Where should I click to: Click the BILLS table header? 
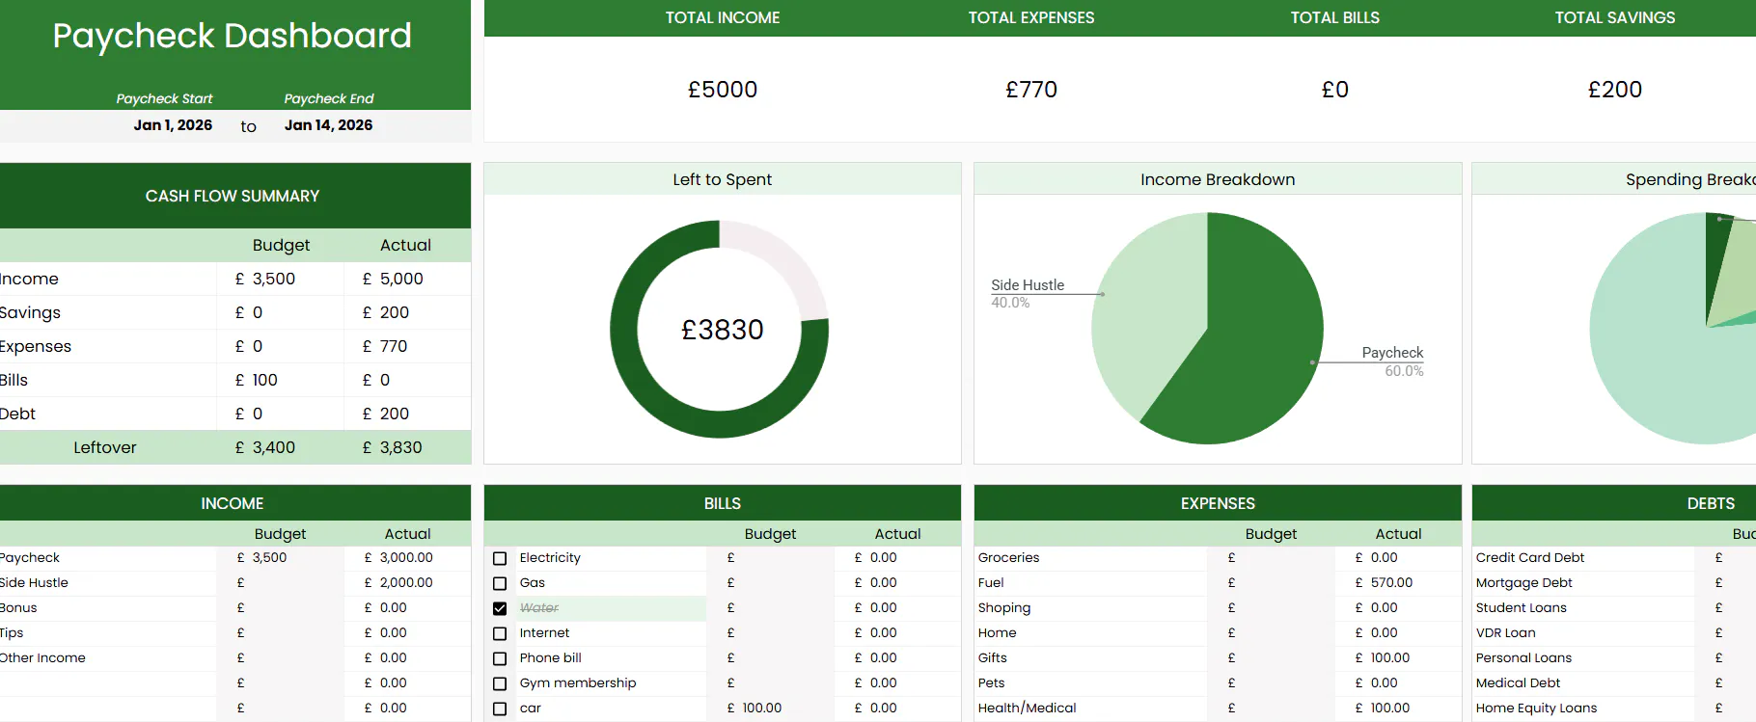coord(723,503)
